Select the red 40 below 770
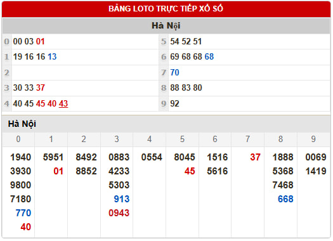Viewport: 333px width, 241px height. pos(26,227)
